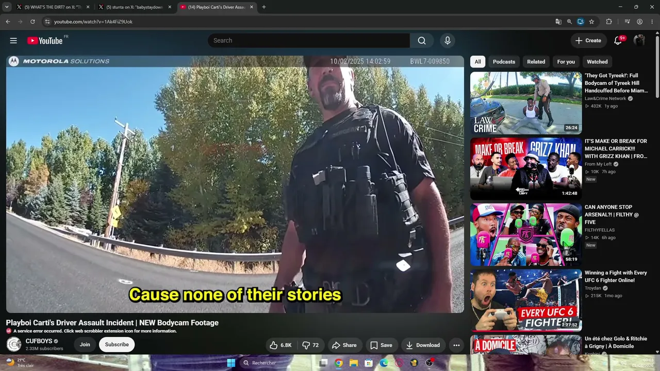The height and width of the screenshot is (371, 660).
Task: Open "CAN ANYONE STOP ARSENAL?!" video title
Action: pos(612,215)
